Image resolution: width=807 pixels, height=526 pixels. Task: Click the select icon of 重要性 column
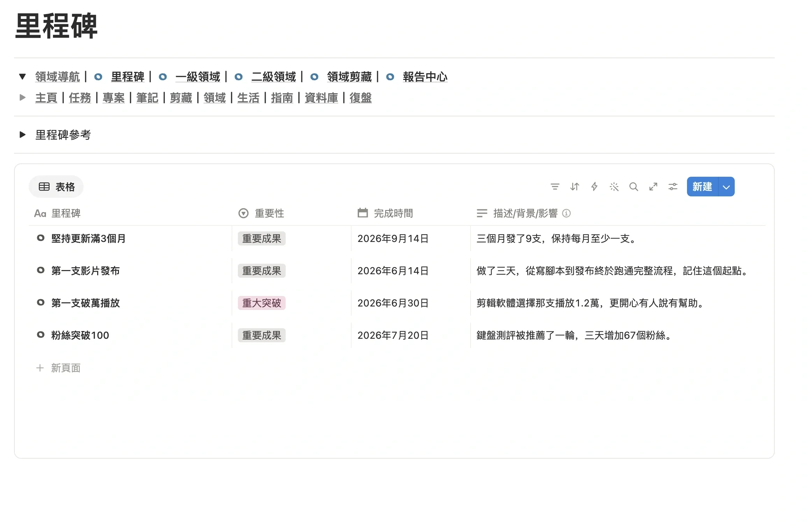pyautogui.click(x=243, y=213)
